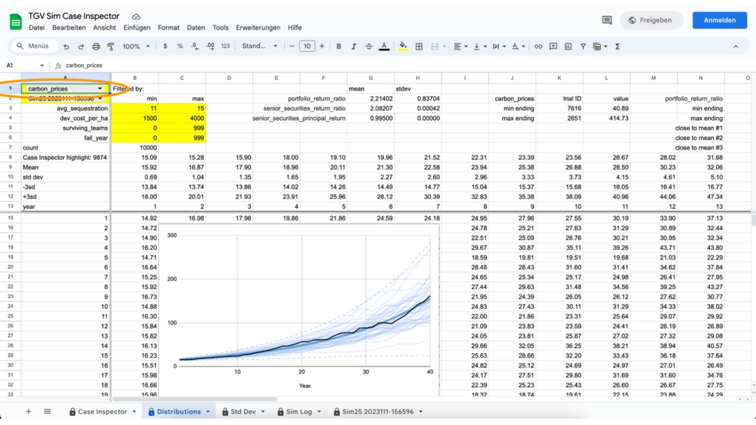The width and height of the screenshot is (756, 425).
Task: Open the Hilfe menu
Action: pyautogui.click(x=295, y=28)
